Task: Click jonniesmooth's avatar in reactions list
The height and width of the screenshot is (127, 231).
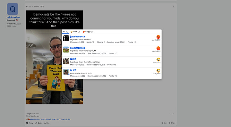Action: point(66,38)
